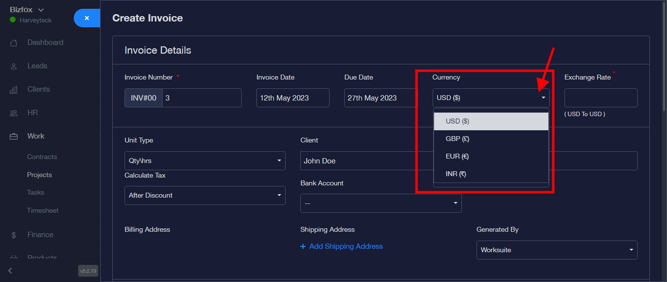Click the Exchange Rate input field
This screenshot has height=282, width=667.
601,98
